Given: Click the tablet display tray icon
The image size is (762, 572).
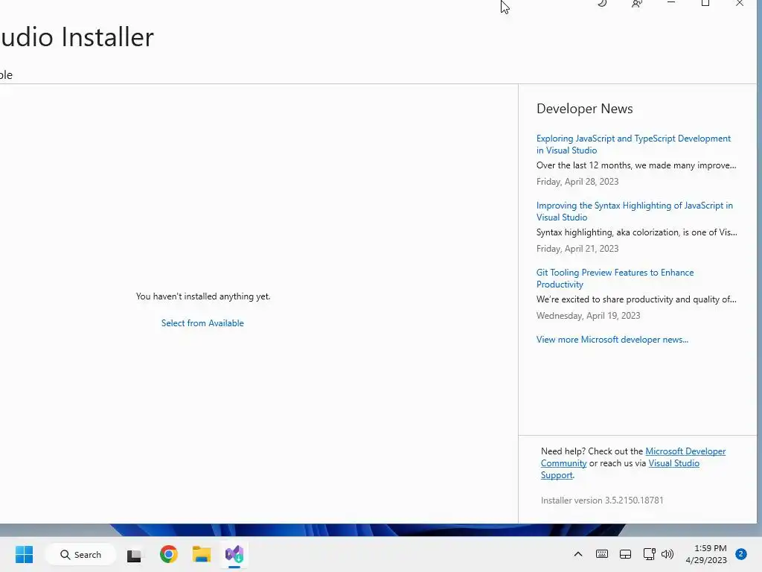Looking at the screenshot, I should click(625, 554).
